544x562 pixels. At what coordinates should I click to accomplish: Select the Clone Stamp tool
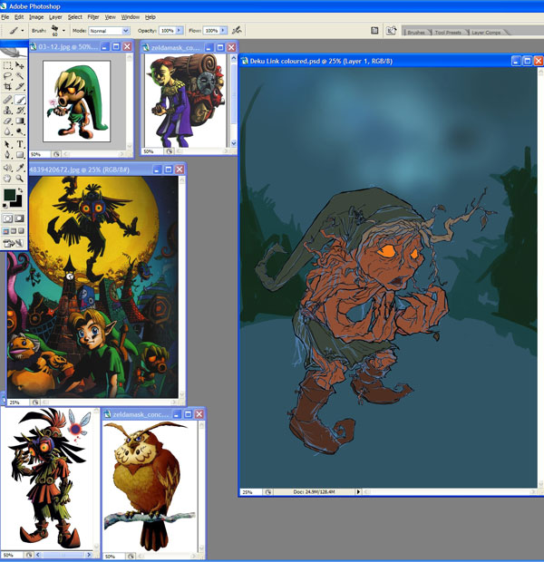coord(7,110)
